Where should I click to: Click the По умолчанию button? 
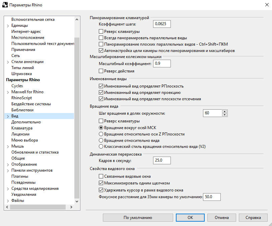138,218
